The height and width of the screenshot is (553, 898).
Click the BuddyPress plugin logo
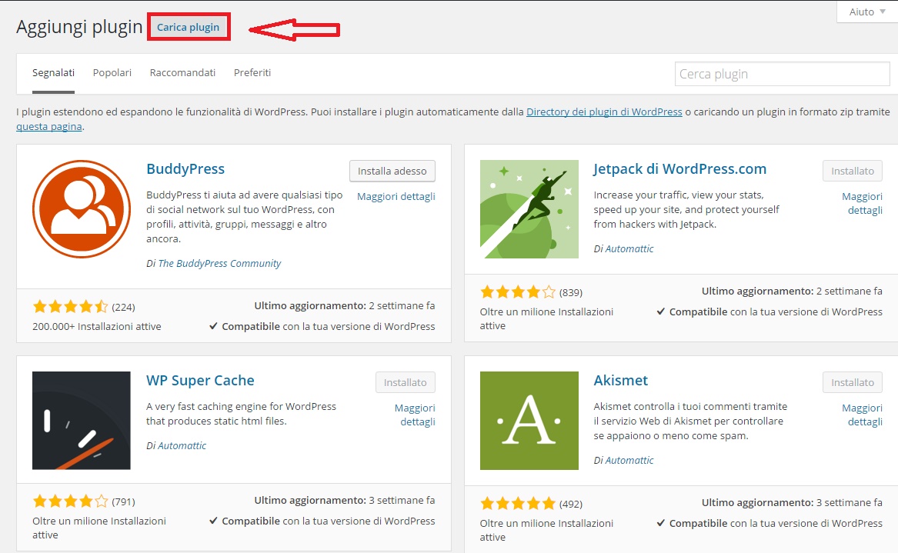click(x=82, y=209)
